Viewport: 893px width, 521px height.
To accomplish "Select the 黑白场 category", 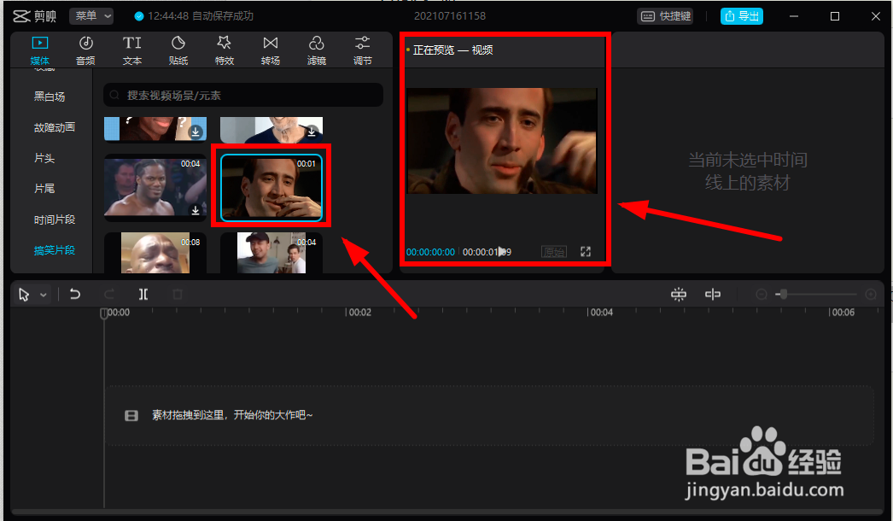I will [x=49, y=97].
